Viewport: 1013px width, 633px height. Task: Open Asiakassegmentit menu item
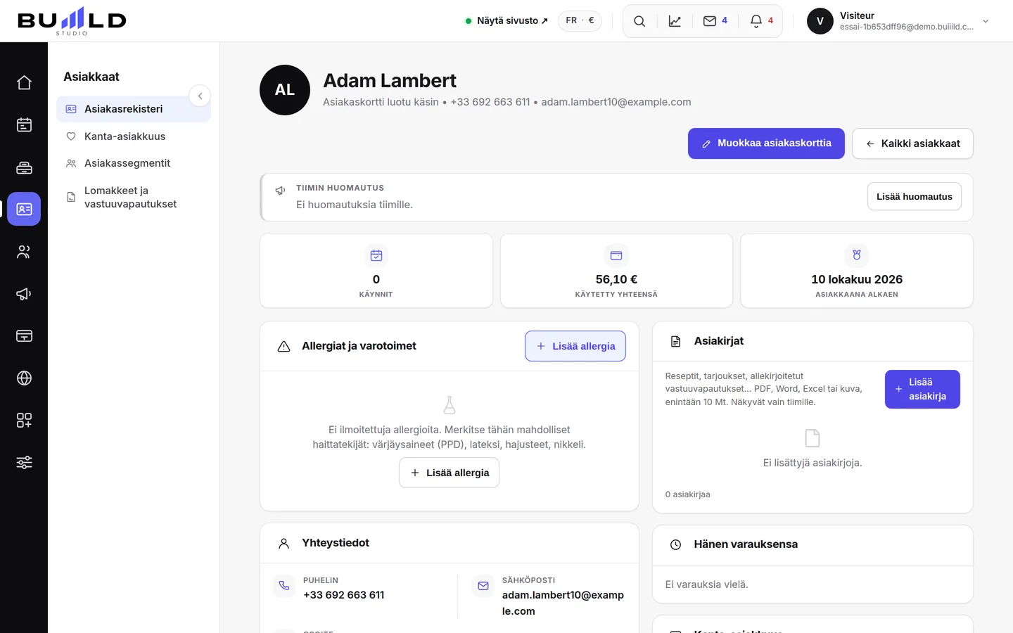click(x=134, y=163)
